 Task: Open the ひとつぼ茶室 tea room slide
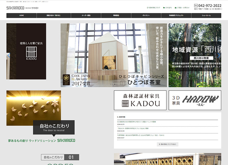[x=114, y=55]
